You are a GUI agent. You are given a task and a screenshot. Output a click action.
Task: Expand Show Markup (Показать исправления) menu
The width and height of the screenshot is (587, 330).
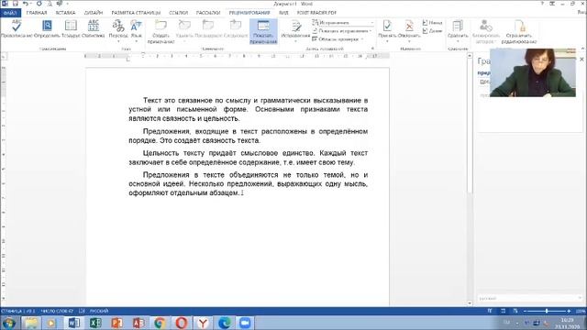342,31
